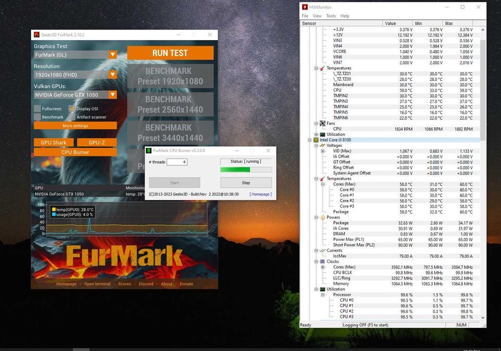Click the FurMark flame icon in title bar
Viewport: 501px width, 351px height.
pyautogui.click(x=37, y=35)
